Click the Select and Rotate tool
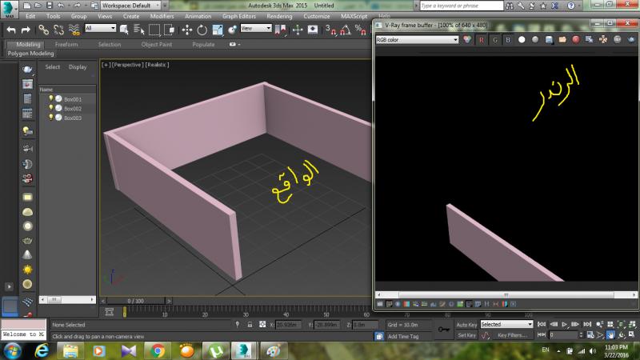Screen dimensions: 640x360 coord(202,29)
